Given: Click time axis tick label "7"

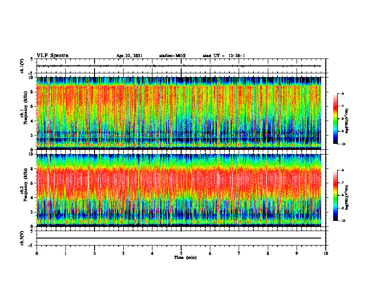Looking at the screenshot, I should click(x=239, y=253).
